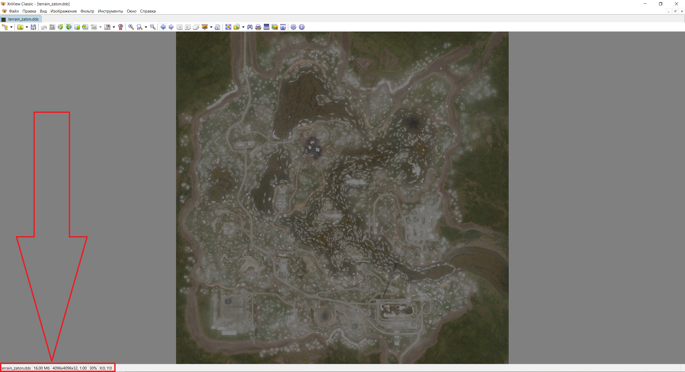Click the Zoom in magnifier

(131, 27)
